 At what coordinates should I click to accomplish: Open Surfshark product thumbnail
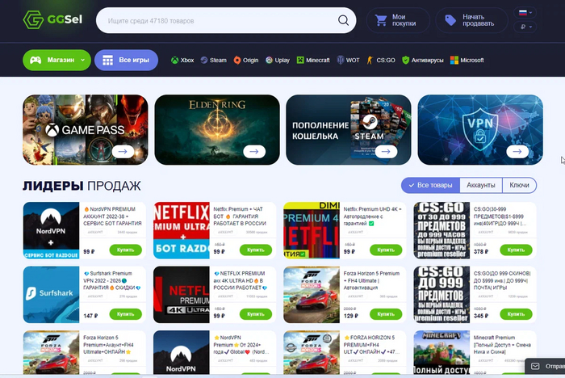pos(51,294)
